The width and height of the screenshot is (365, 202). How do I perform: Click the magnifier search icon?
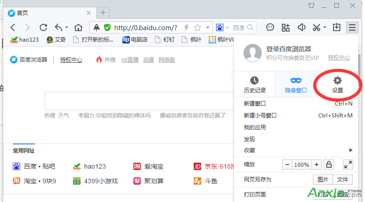pyautogui.click(x=250, y=27)
